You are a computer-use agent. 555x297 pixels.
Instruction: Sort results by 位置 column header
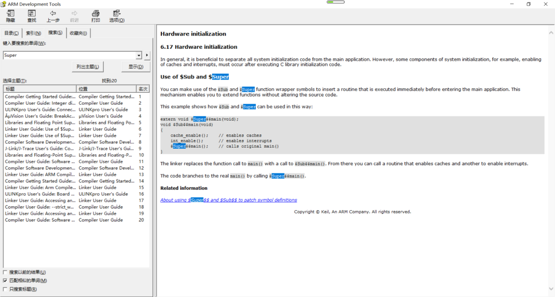coord(106,89)
